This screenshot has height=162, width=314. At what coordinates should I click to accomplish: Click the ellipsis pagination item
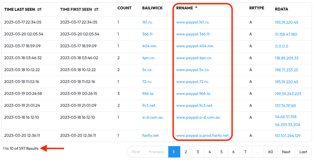pos(258,152)
